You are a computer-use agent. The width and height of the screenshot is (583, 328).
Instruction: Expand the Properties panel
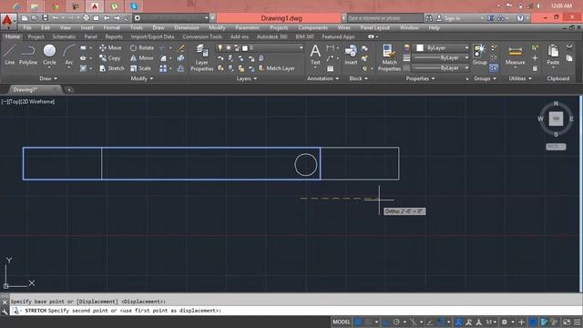click(420, 78)
